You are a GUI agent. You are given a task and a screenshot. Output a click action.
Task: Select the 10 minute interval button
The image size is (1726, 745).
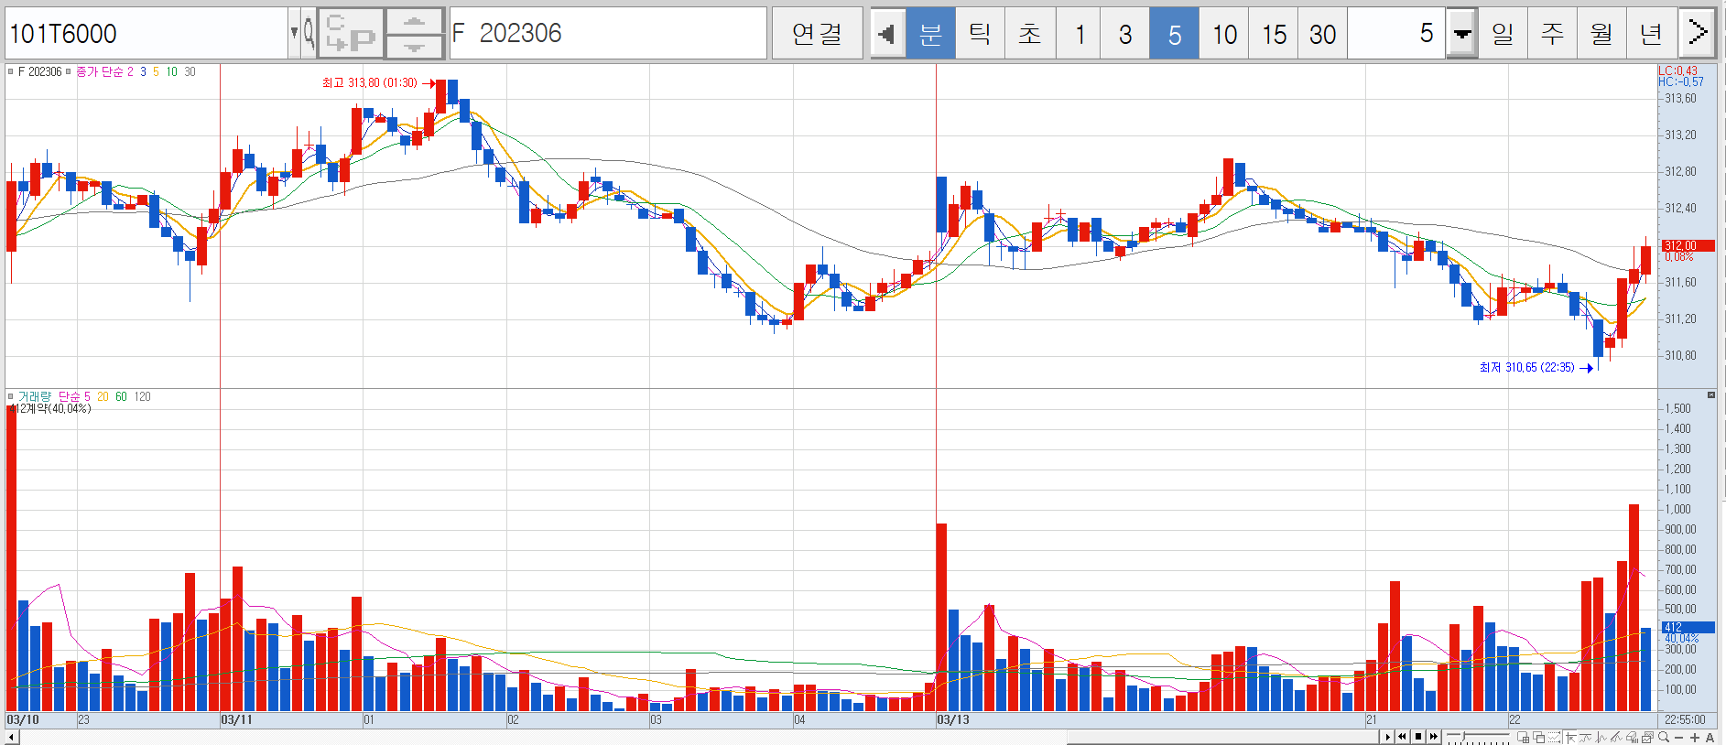pos(1224,34)
